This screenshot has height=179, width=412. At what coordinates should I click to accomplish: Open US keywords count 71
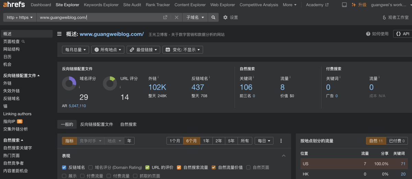click(x=403, y=164)
